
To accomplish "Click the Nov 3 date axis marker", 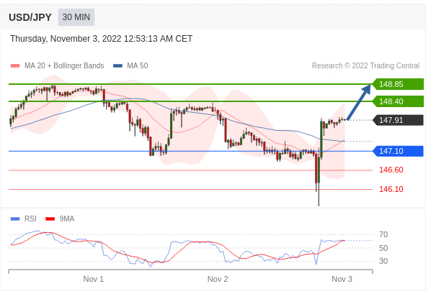I will 342,279.
